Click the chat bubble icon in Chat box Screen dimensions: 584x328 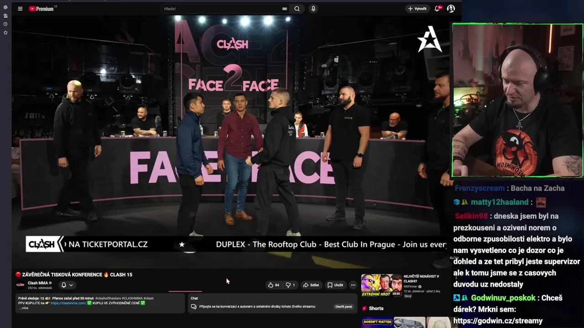(x=194, y=307)
